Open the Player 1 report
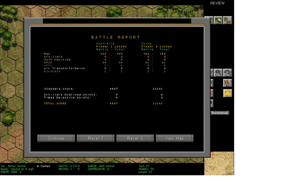Viewport: 295px width, 184px height. [x=96, y=138]
